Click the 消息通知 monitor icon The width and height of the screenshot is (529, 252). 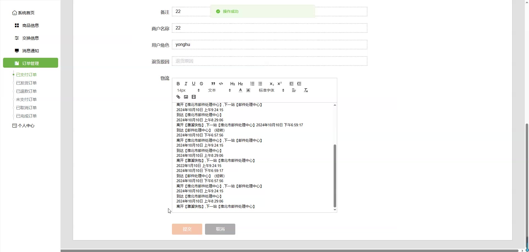[x=17, y=51]
